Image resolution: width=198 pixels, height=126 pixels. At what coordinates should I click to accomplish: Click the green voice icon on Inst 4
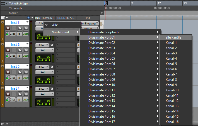7,100
